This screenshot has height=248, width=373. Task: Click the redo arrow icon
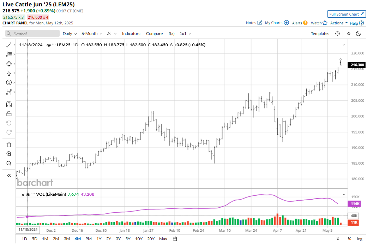(9, 132)
